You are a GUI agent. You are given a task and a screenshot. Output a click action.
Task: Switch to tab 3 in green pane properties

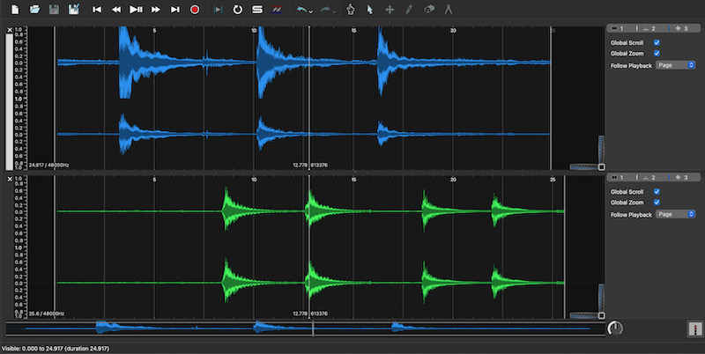pos(681,178)
